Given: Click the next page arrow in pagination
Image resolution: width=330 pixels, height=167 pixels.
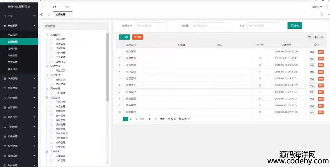Looking at the screenshot, I should [137, 119].
